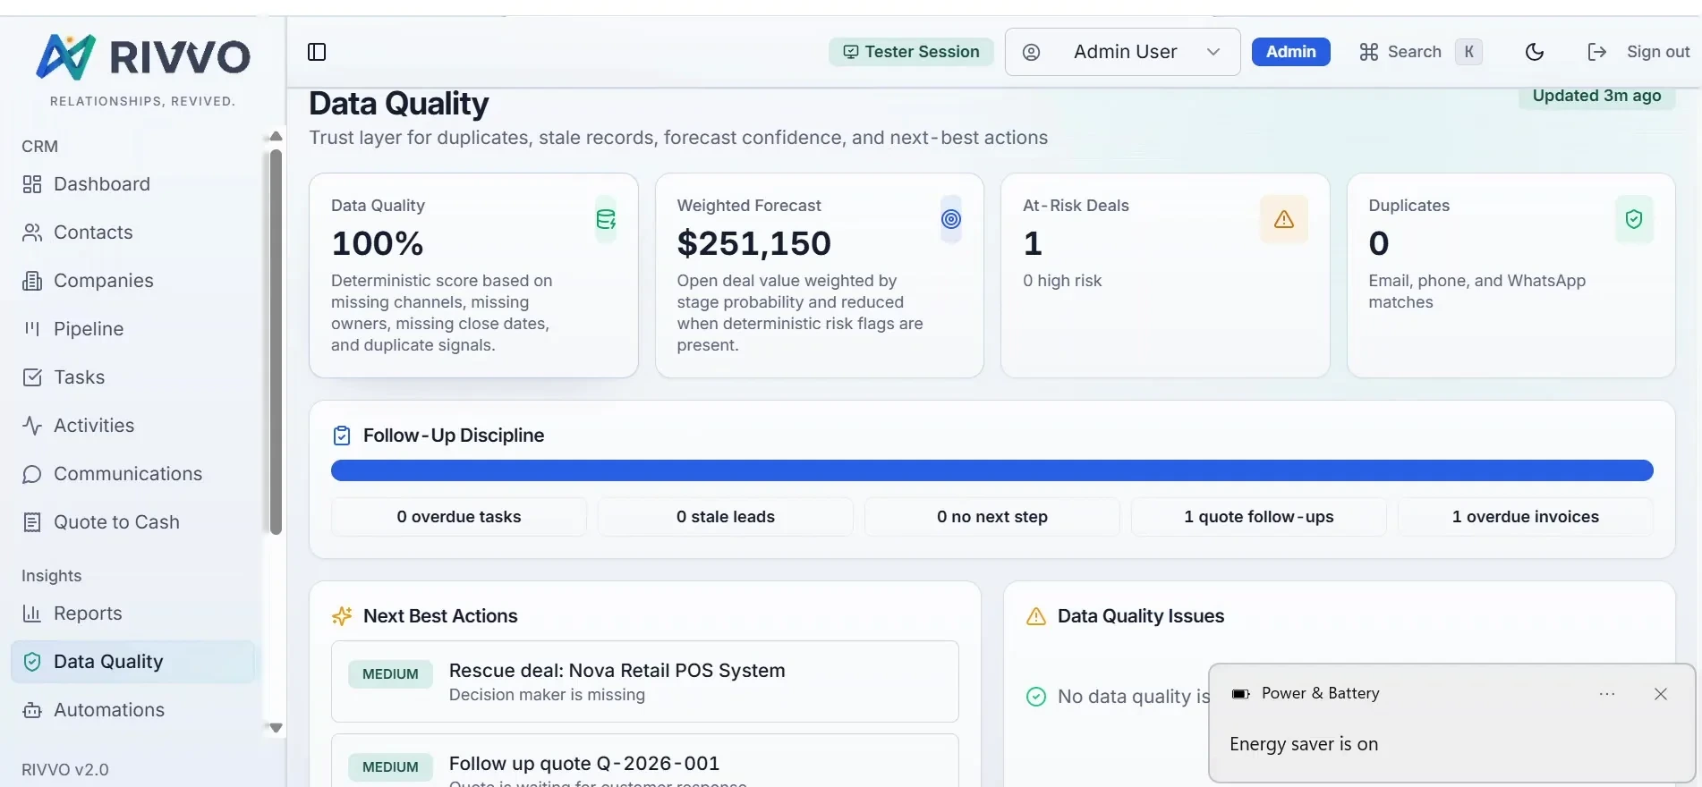Click the Follow-Up Discipline clipboard icon
This screenshot has height=787, width=1702.
pyautogui.click(x=342, y=436)
